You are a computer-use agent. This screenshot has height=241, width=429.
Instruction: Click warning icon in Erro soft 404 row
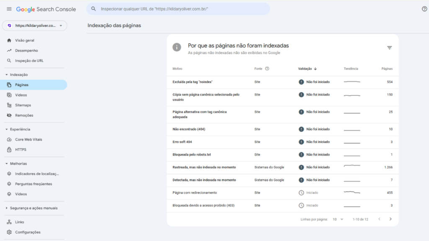(x=301, y=142)
